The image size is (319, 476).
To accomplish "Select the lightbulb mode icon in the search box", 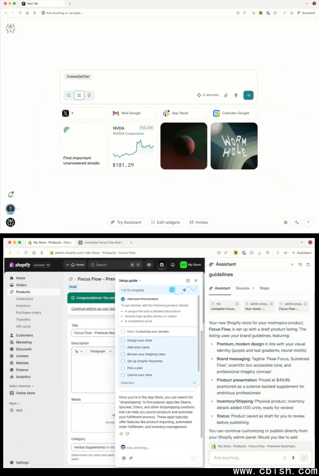I will 89,95.
